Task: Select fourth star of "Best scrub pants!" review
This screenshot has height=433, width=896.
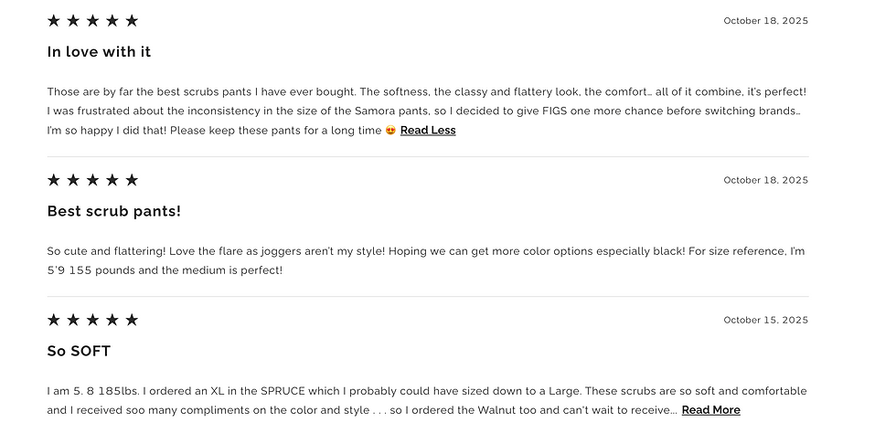Action: (112, 180)
